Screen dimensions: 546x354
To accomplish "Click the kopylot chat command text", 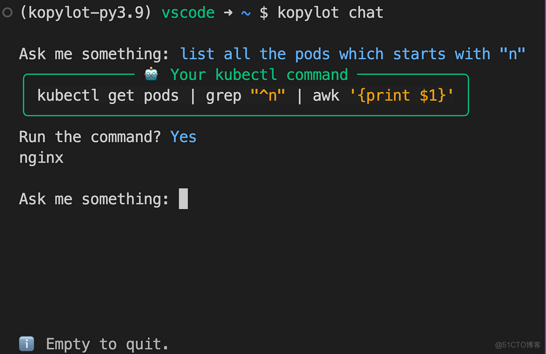I will [x=330, y=13].
